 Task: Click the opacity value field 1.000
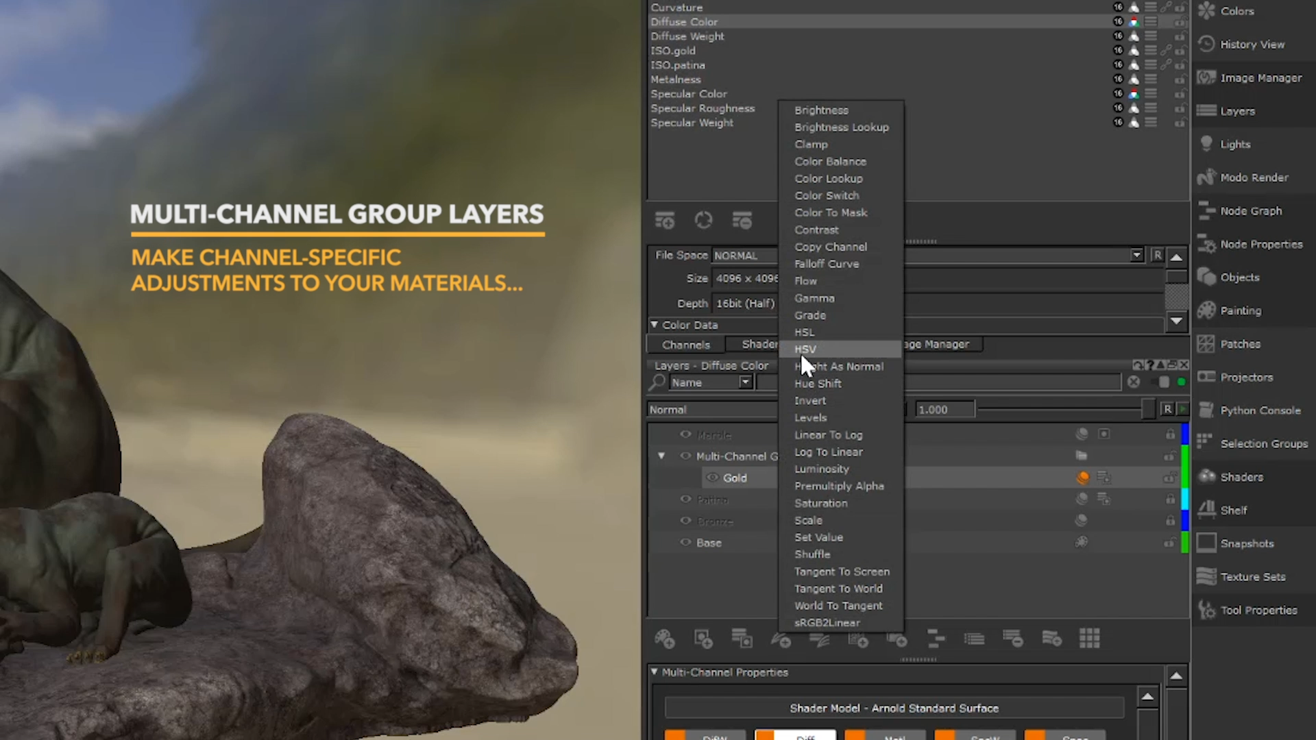point(944,410)
